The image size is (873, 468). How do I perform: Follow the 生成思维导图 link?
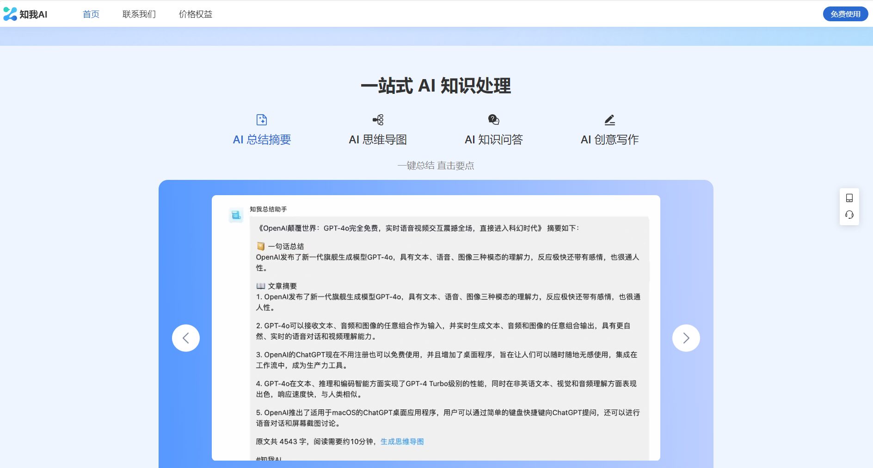point(402,442)
